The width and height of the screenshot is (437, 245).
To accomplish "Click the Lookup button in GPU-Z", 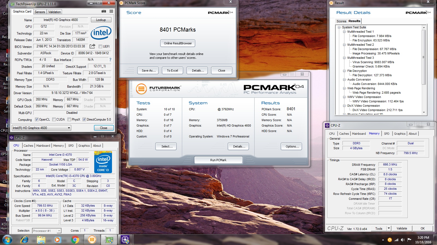I will [101, 20].
